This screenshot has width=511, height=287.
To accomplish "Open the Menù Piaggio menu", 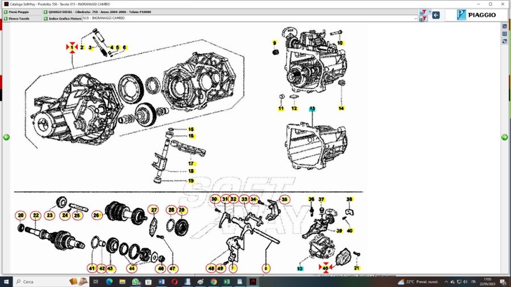I will [x=20, y=12].
